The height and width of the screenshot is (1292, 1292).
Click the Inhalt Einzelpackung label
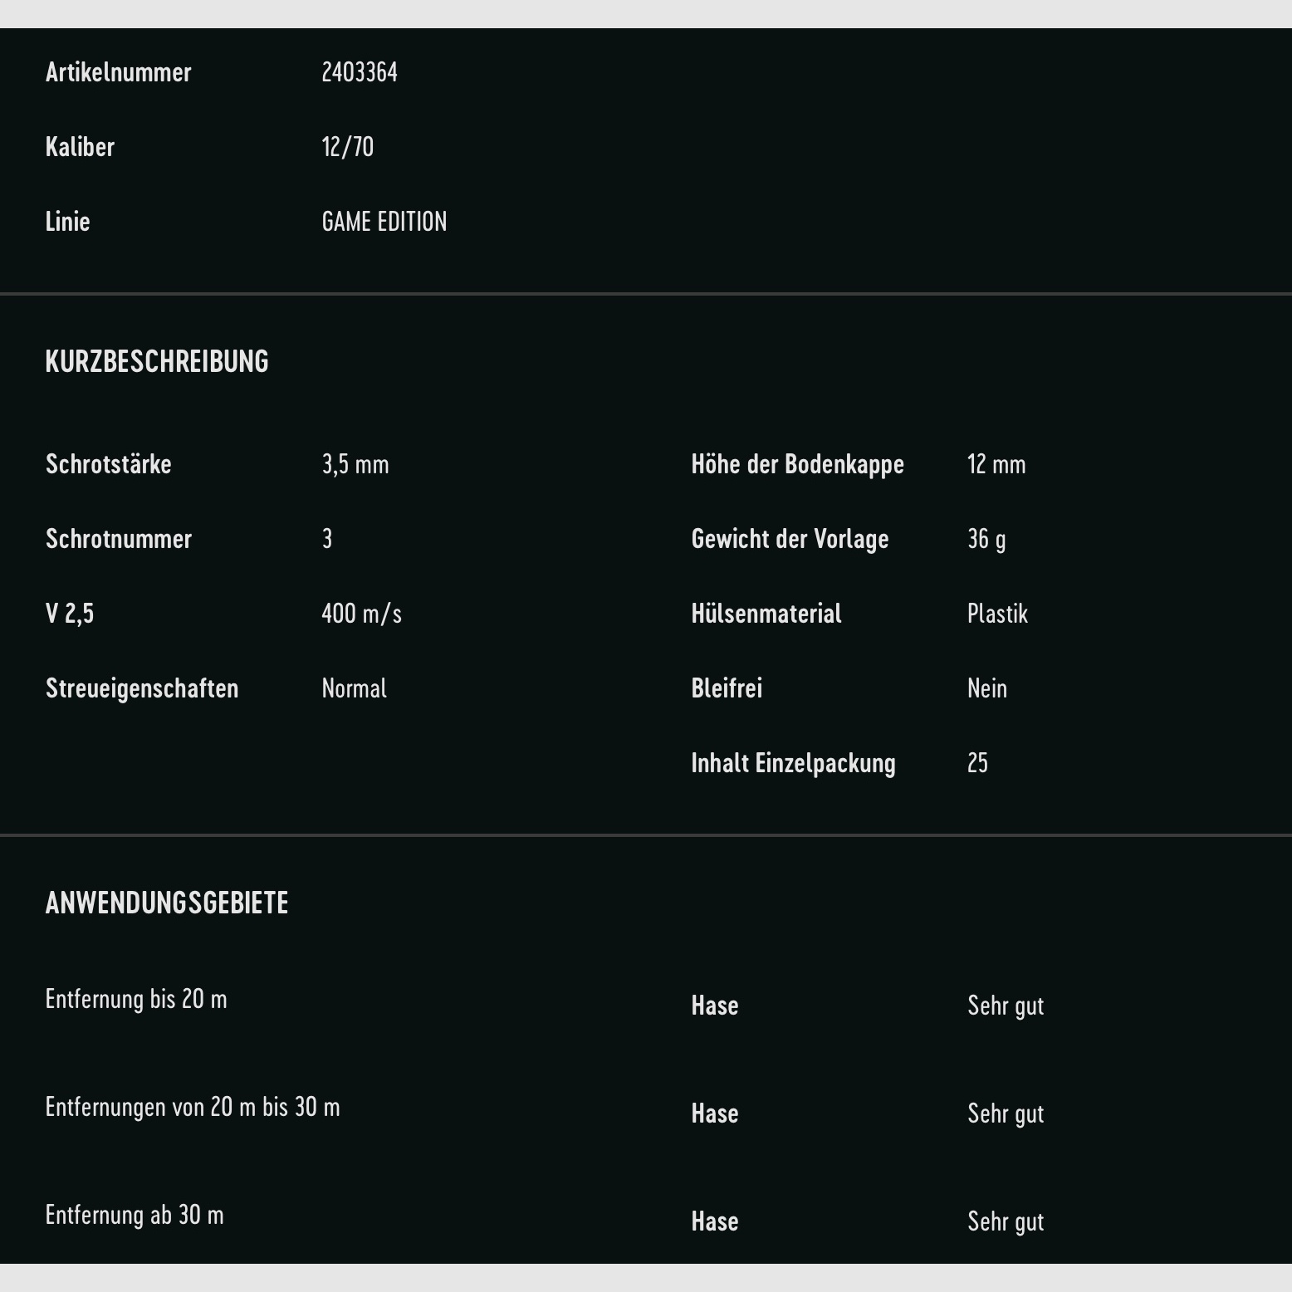793,763
